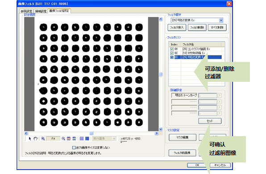Select the arrow pointer tool
This screenshot has width=266, height=174.
tap(30, 139)
